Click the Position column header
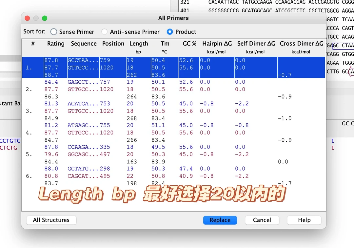This screenshot has width=354, height=248. click(113, 44)
